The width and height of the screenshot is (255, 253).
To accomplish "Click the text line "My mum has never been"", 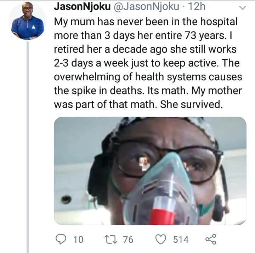I will (x=103, y=22).
